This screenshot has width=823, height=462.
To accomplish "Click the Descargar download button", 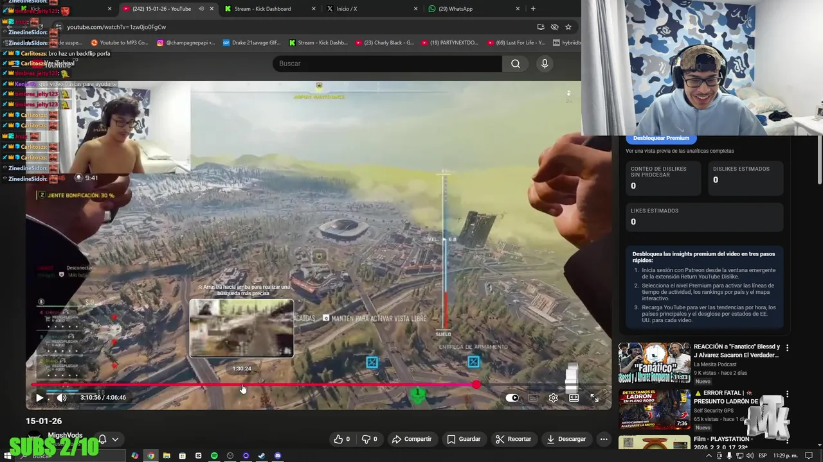I will (x=566, y=439).
